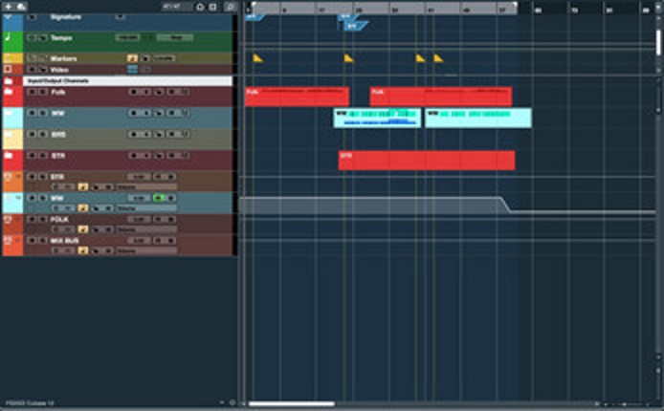Open the WW group automation parameter dropdown
Image resolution: width=664 pixels, height=411 pixels.
[146, 208]
